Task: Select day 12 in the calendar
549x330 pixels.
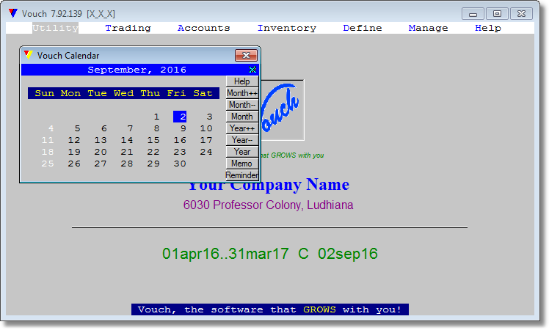Action: coord(74,140)
